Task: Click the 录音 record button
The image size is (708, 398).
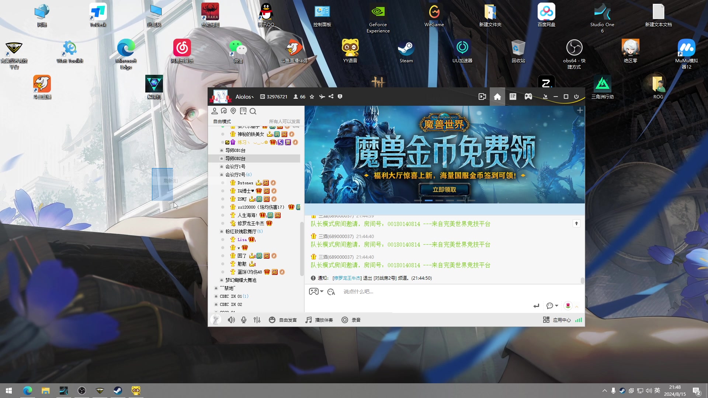Action: [351, 320]
